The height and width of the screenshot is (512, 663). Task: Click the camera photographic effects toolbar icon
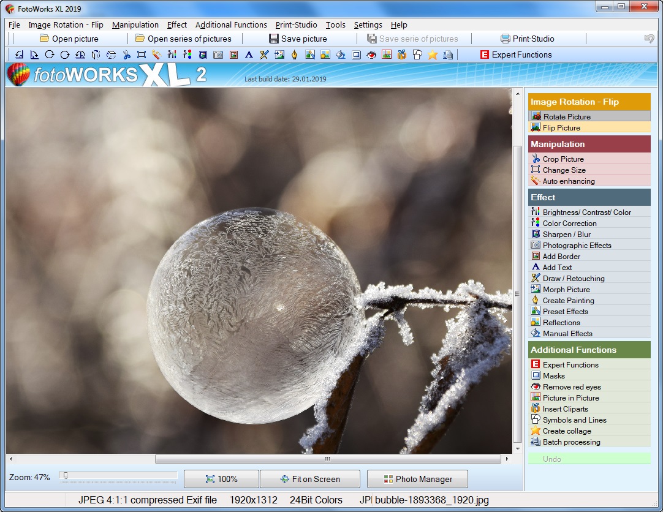click(x=218, y=55)
